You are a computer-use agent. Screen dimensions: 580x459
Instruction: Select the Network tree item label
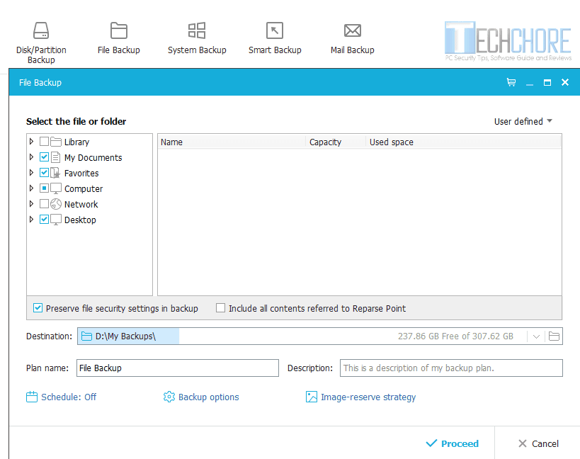[x=81, y=204]
